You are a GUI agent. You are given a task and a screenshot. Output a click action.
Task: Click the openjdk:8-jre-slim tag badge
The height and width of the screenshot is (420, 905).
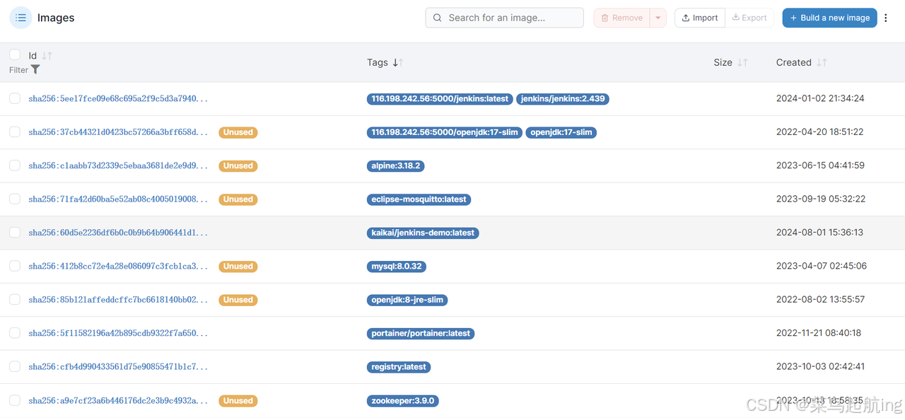pos(407,300)
